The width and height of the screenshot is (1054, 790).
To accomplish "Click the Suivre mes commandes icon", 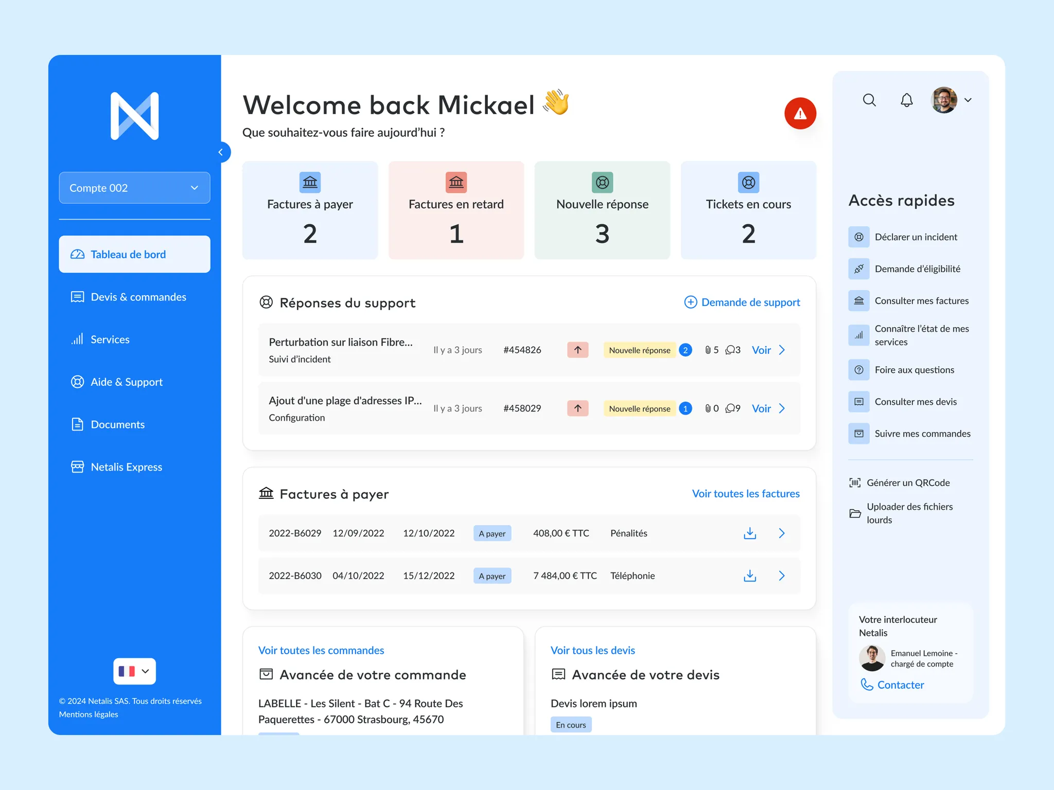I will coord(859,434).
